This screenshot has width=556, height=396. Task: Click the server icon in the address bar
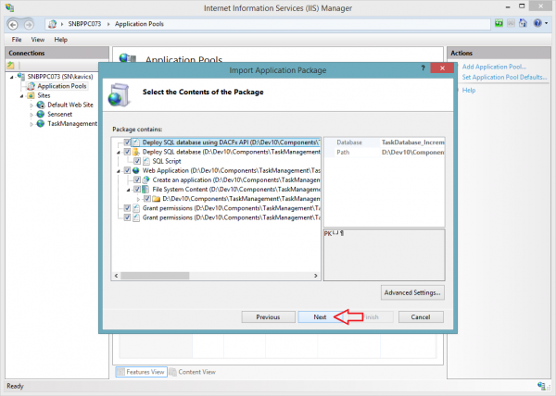[53, 24]
